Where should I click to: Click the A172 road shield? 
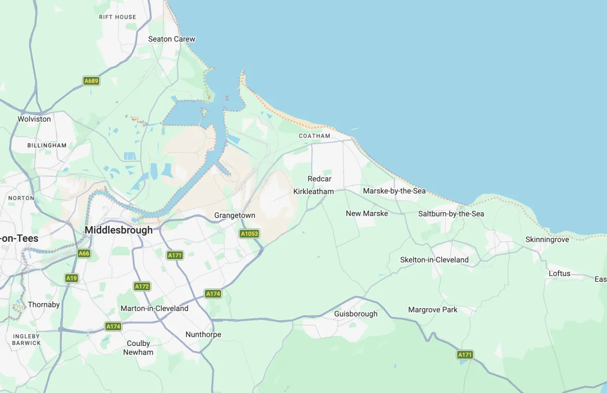point(142,286)
